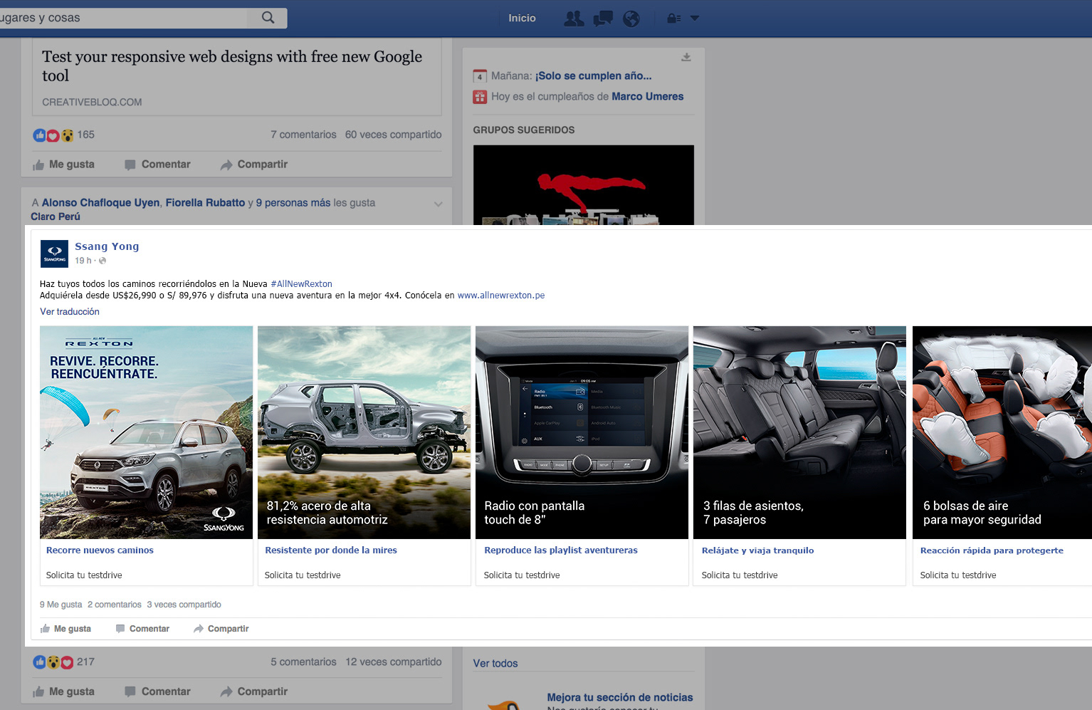
Task: Like the Ssang Yong post with Me gusta
Action: [x=65, y=629]
